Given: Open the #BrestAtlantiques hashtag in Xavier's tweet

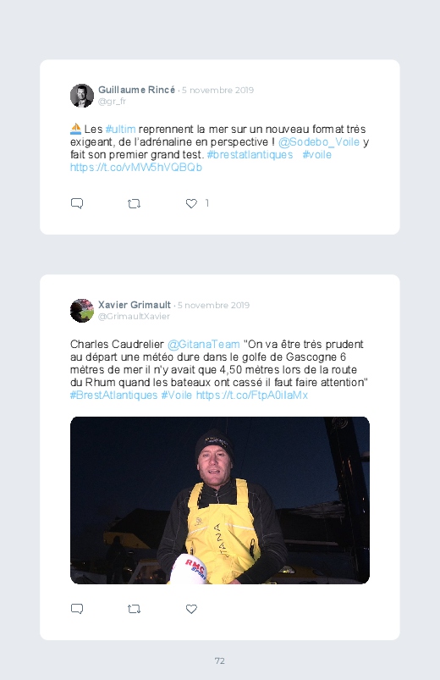Looking at the screenshot, I should pyautogui.click(x=113, y=395).
